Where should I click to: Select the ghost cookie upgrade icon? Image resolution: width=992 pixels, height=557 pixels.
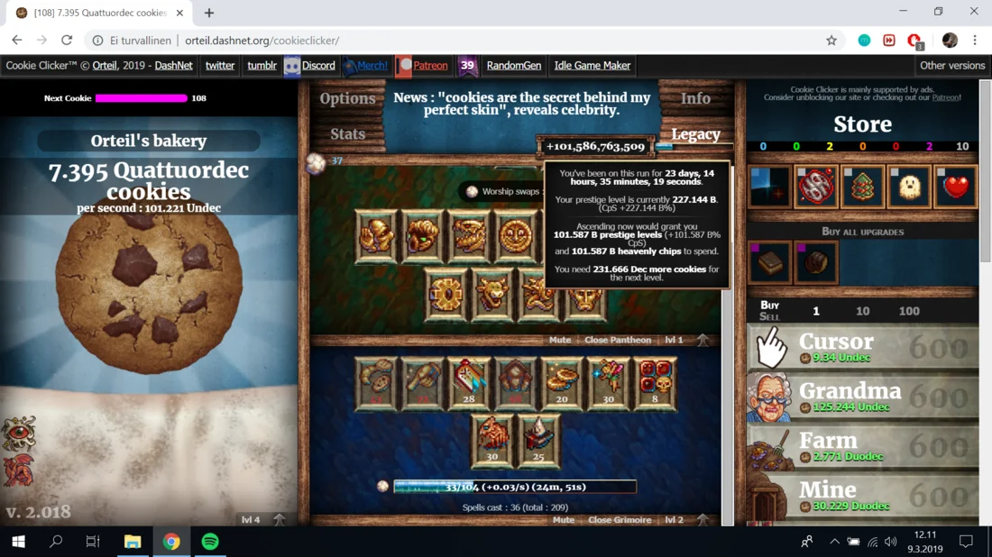909,187
